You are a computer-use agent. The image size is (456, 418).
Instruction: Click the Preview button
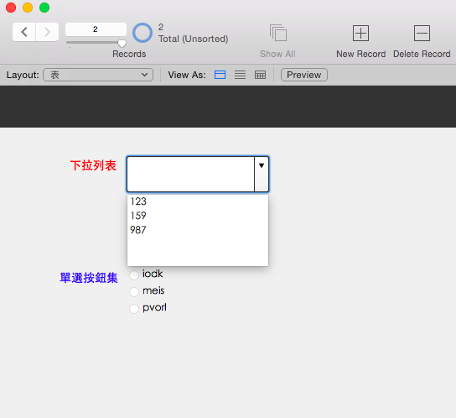coord(304,75)
